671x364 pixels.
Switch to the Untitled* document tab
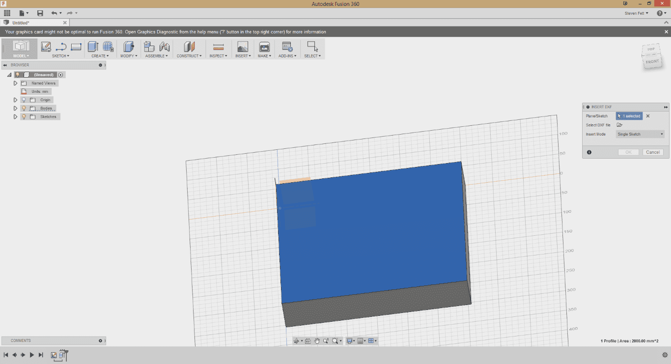tap(34, 23)
